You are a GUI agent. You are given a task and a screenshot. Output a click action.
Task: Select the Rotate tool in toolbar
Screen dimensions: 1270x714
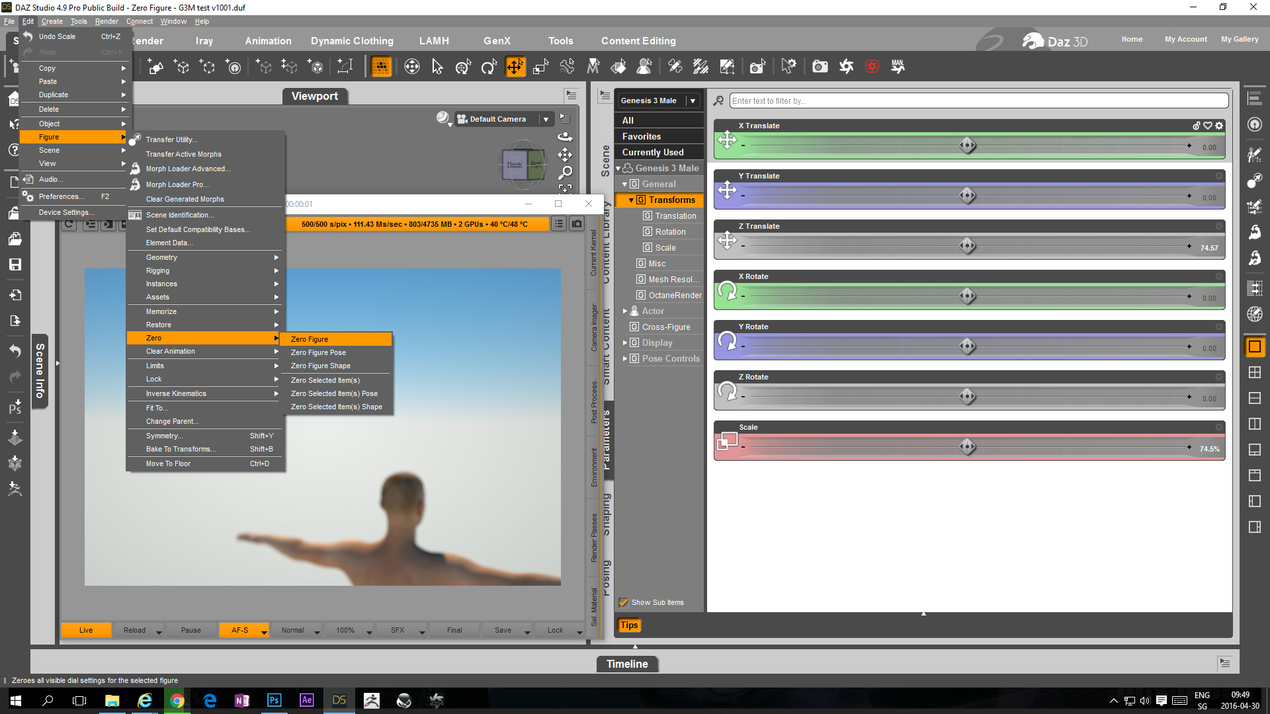click(x=489, y=67)
